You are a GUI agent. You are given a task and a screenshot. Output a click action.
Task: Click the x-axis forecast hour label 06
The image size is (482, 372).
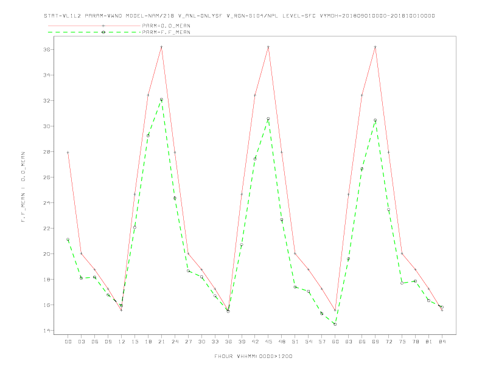pyautogui.click(x=95, y=342)
